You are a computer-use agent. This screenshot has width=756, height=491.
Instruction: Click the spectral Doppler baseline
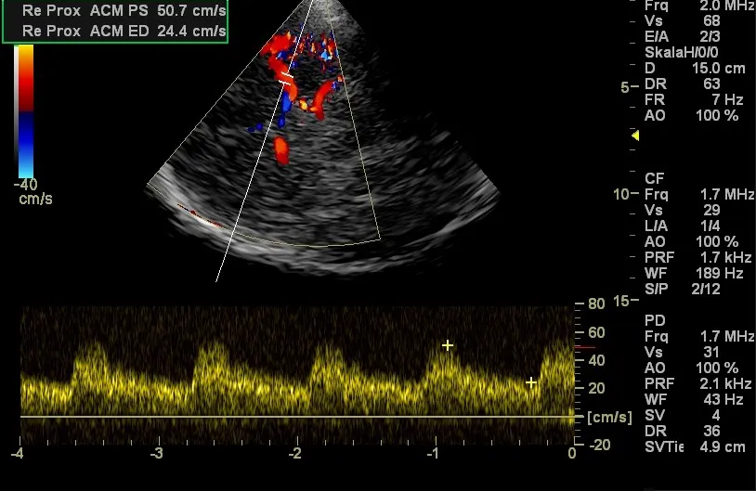tap(297, 417)
